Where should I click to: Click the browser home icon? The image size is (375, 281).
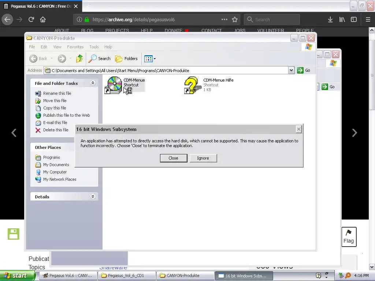(x=43, y=19)
